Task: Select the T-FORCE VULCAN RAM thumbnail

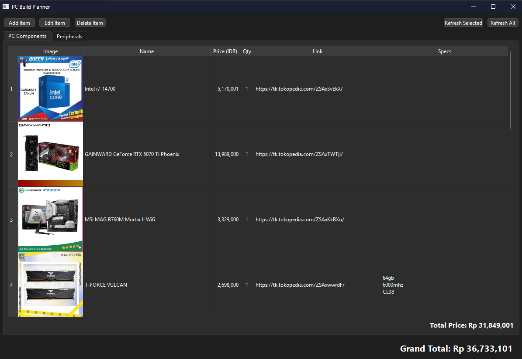Action: (x=50, y=284)
